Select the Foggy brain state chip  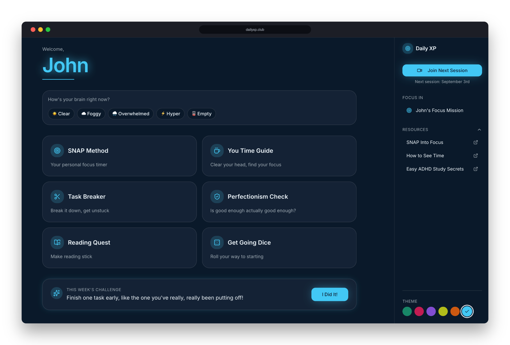(91, 114)
